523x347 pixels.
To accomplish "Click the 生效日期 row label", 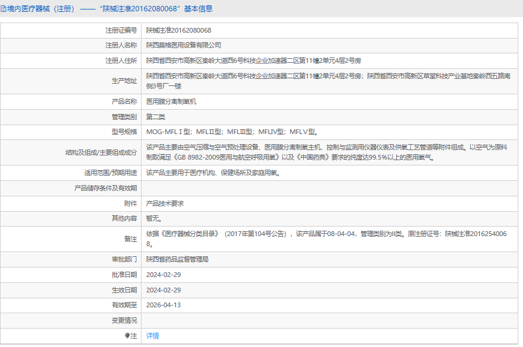I will coord(124,290).
